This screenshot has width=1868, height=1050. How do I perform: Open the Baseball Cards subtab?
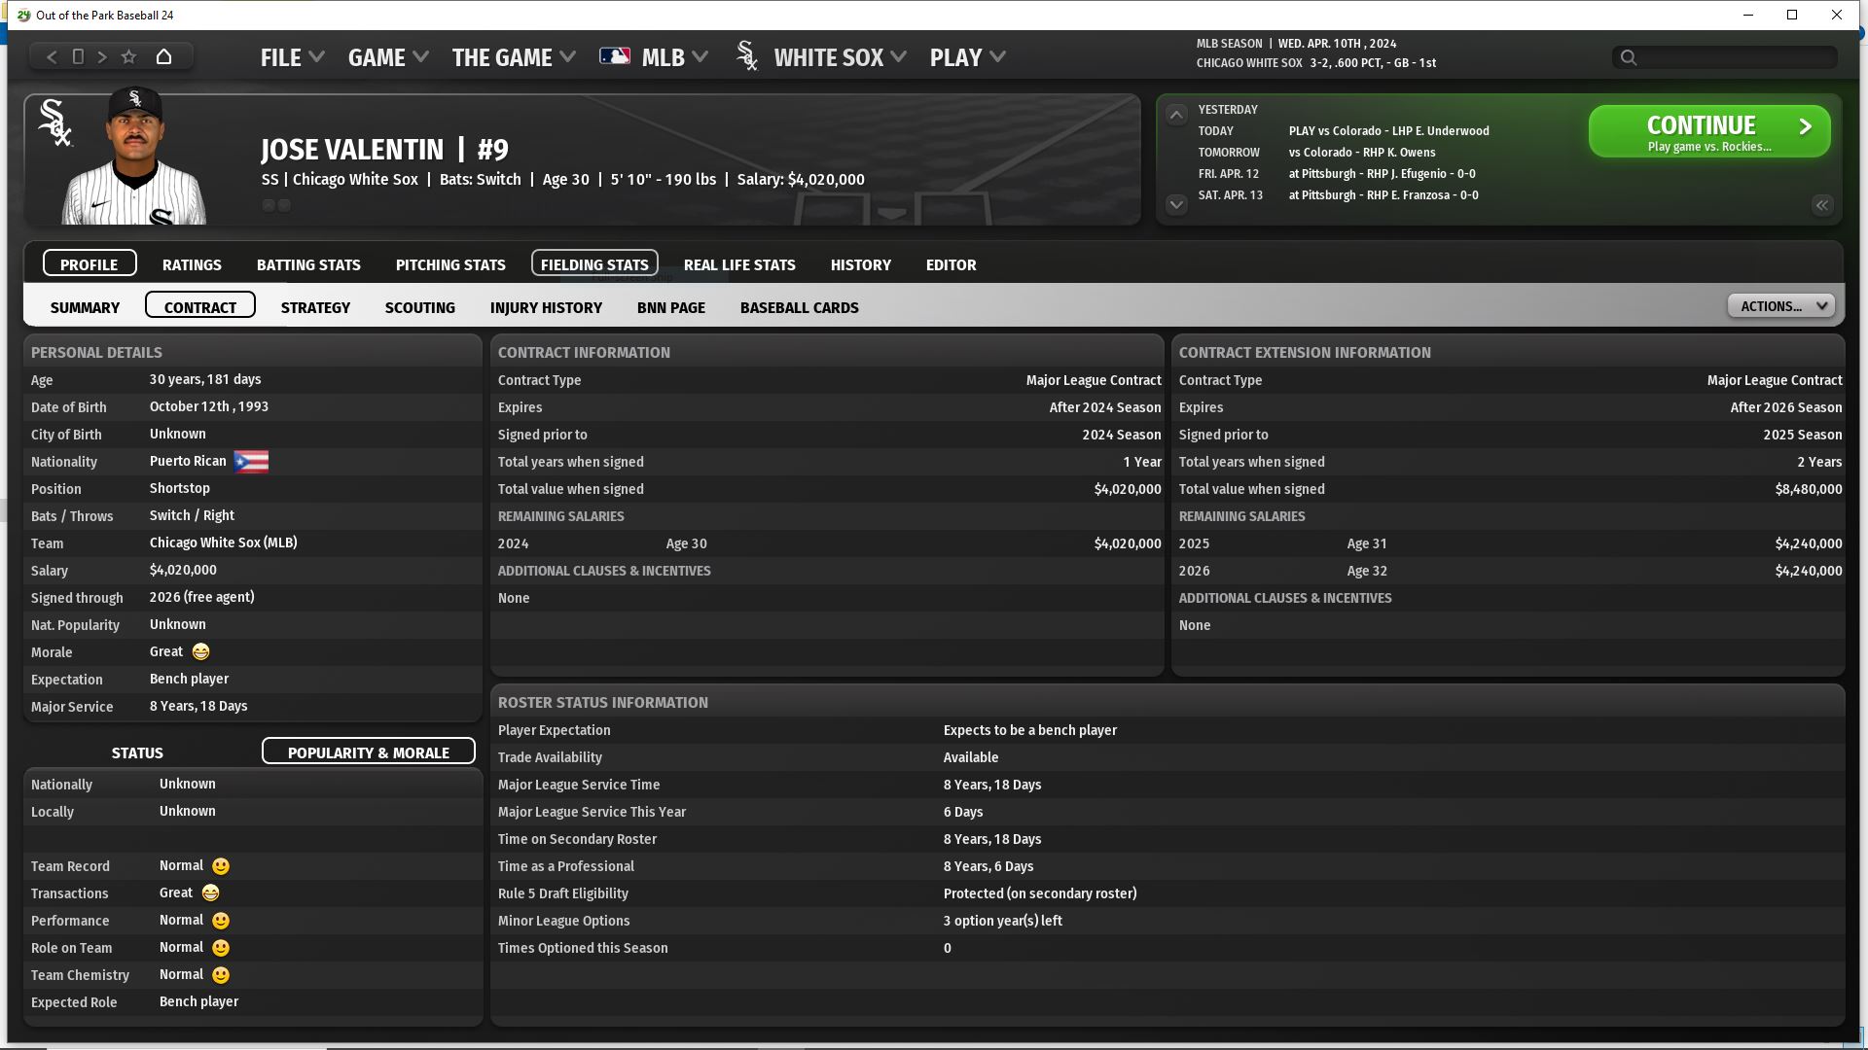tap(799, 307)
